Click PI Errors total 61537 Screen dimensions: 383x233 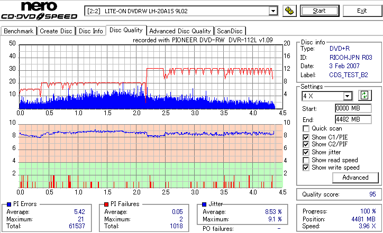pos(77,226)
